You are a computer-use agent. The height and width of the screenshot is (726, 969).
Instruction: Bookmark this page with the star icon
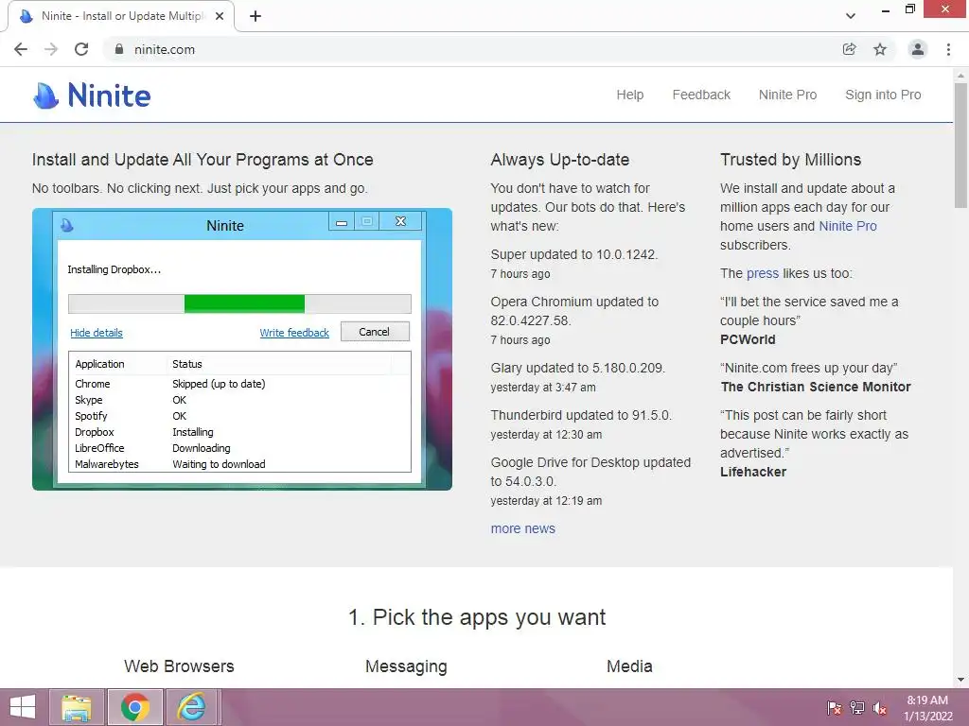880,49
